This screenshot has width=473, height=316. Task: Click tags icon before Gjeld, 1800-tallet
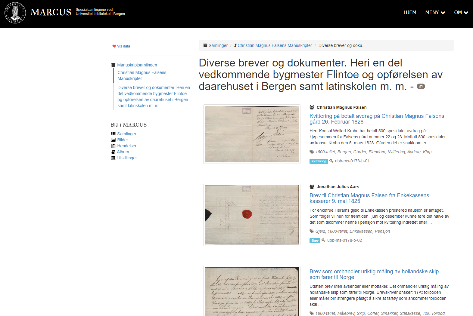tap(312, 231)
